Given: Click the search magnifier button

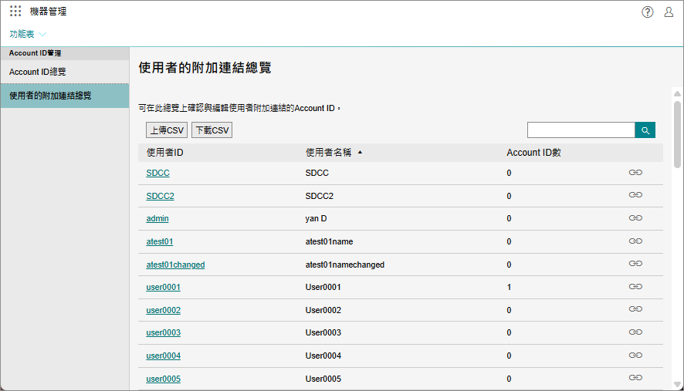Looking at the screenshot, I should click(x=645, y=130).
